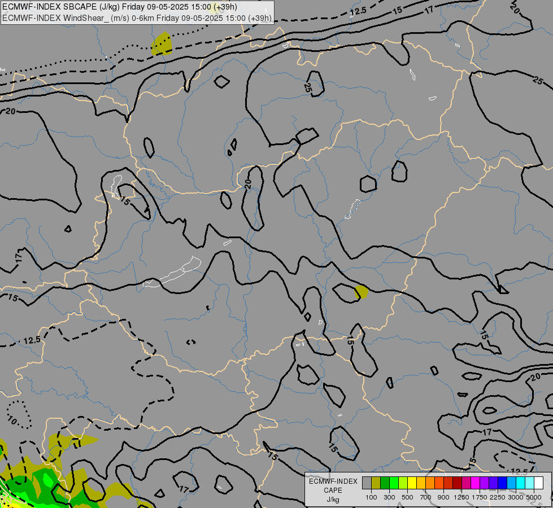The image size is (553, 508).
Task: Pick the cyan legend swatch above 3000
Action: 520,483
